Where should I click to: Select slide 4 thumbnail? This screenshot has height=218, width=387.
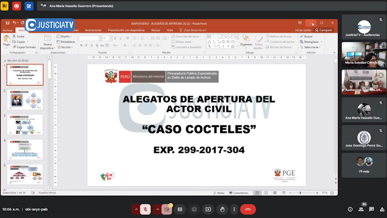(x=25, y=149)
